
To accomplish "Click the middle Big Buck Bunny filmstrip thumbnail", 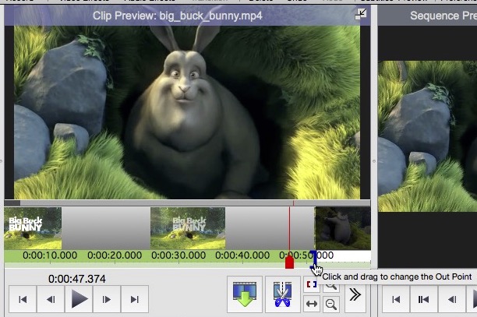I will [187, 228].
